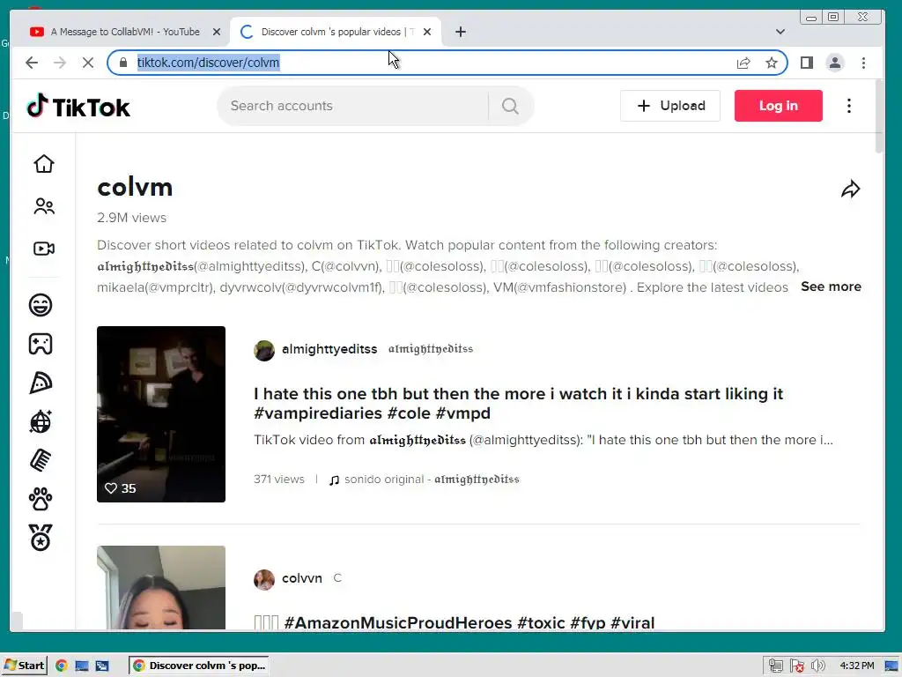Stop the page loading
This screenshot has height=677, width=902.
[88, 63]
